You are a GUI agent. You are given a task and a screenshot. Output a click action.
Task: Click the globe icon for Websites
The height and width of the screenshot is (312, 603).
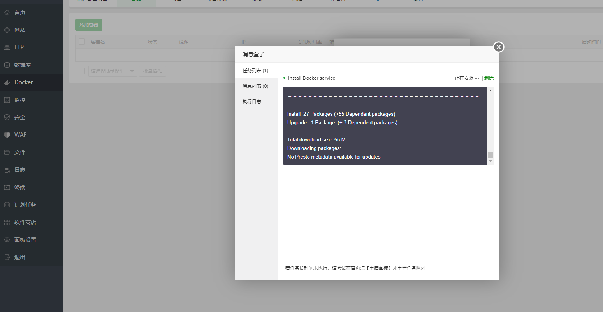(x=7, y=30)
